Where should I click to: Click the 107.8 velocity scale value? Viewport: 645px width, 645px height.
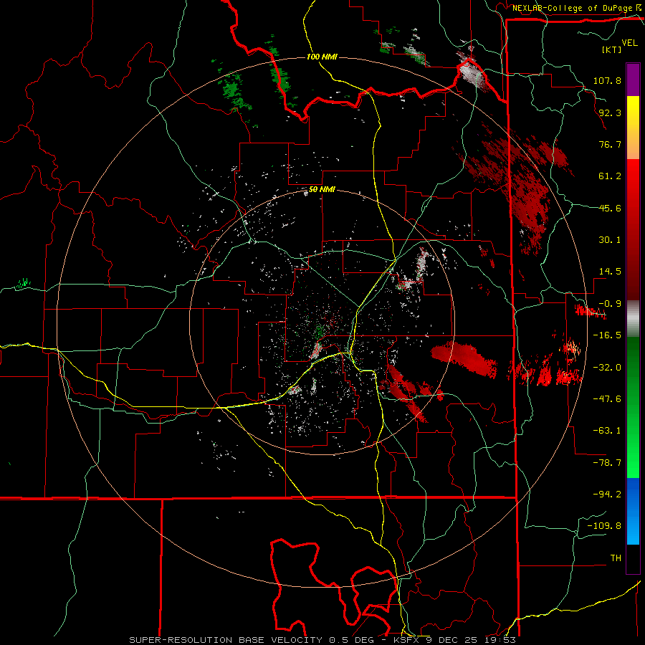point(607,80)
